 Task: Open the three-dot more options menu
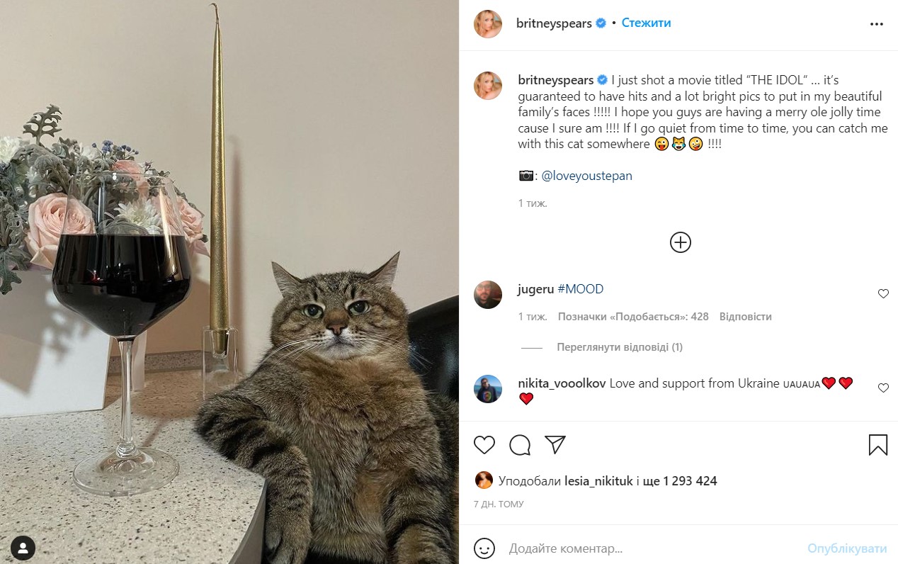click(x=877, y=23)
